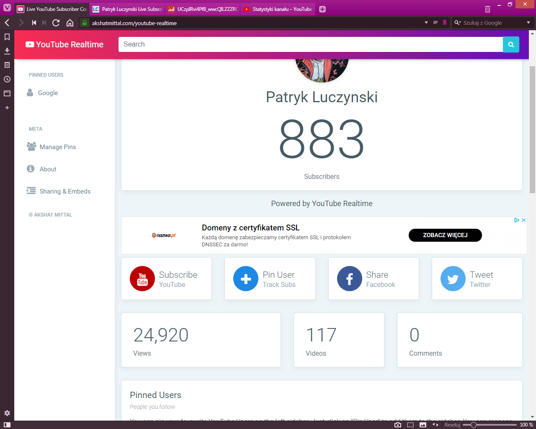This screenshot has height=429, width=536.
Task: Click the 24,920 Views figure
Action: pos(161,335)
